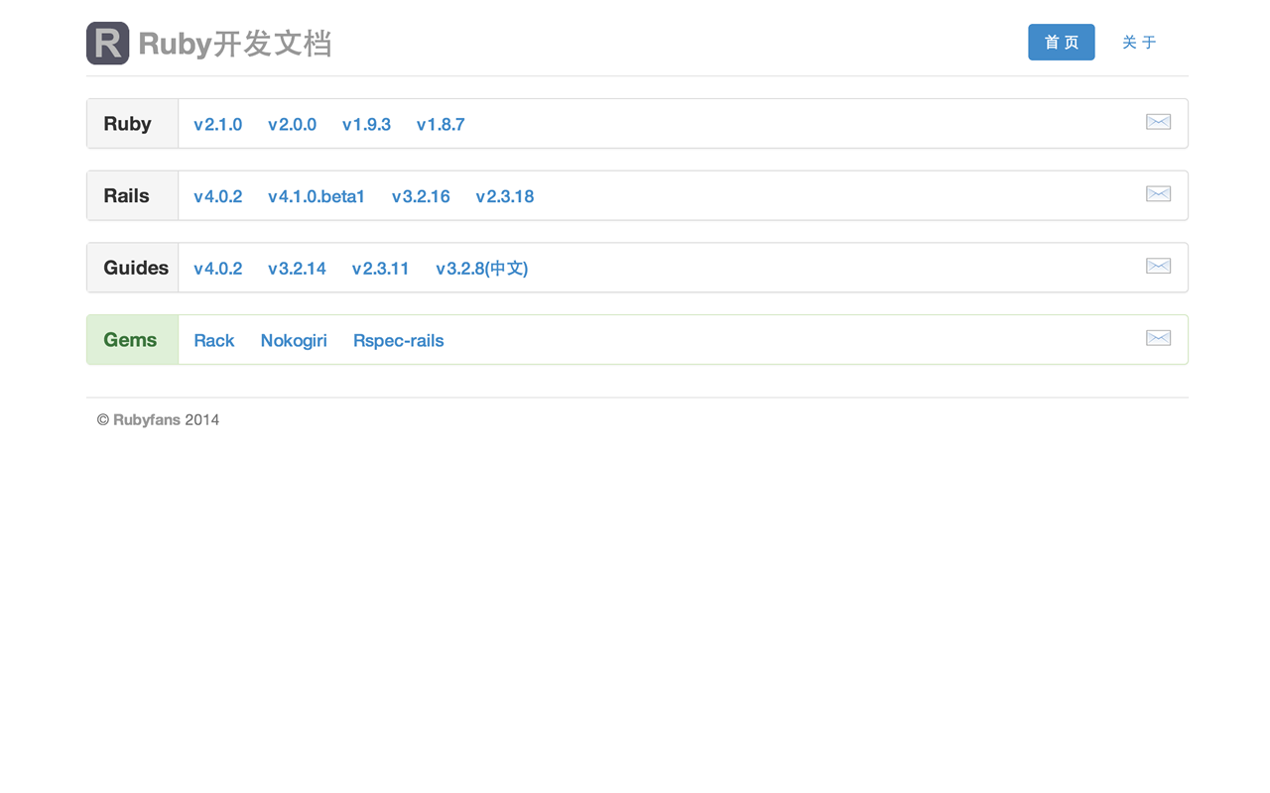Click the Ruby开发文档 site title
1270x793 pixels.
[235, 43]
